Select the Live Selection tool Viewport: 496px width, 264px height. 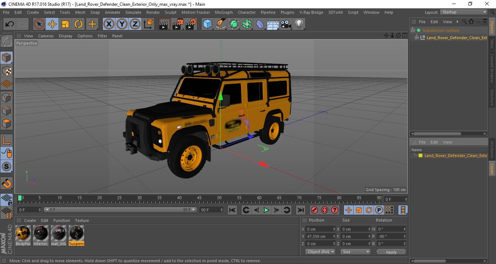(x=39, y=24)
